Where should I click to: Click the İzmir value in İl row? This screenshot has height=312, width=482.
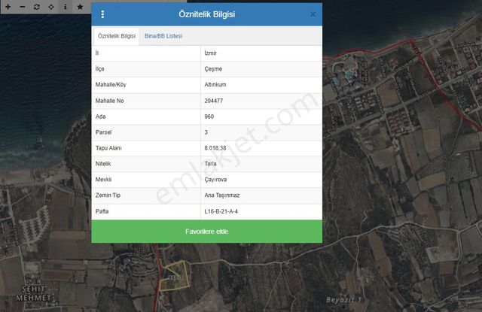(212, 53)
